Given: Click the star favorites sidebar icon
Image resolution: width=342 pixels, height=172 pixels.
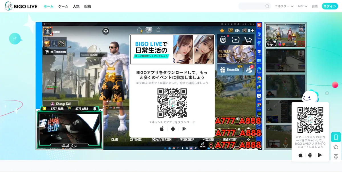Looking at the screenshot, I should [336, 147].
